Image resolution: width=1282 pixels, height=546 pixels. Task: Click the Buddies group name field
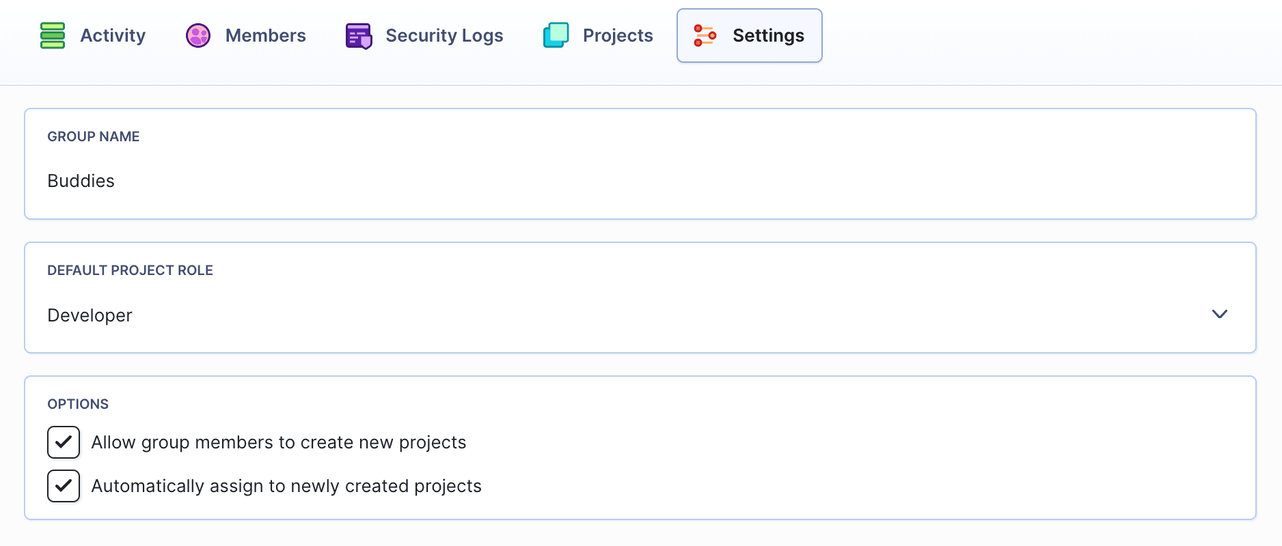[640, 181]
